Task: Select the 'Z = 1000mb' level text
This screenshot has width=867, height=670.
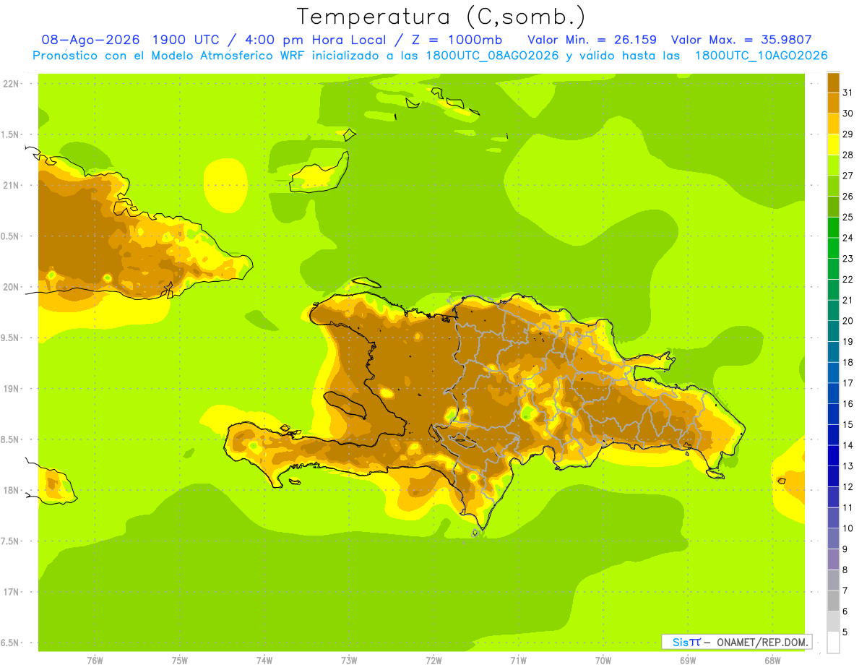Action: click(x=457, y=40)
